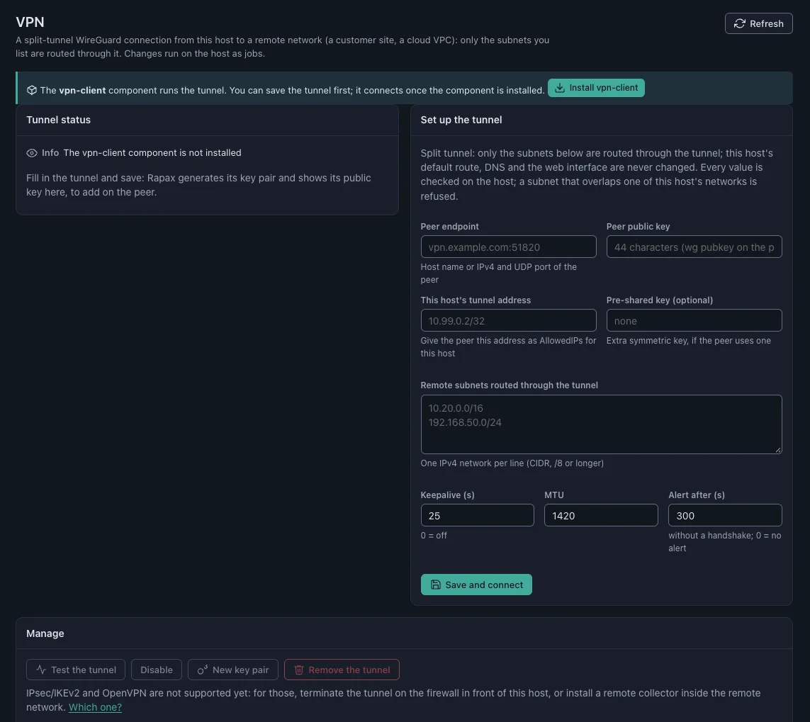Click the Keepalive (s) field
Viewport: 810px width, 722px height.
(x=477, y=515)
